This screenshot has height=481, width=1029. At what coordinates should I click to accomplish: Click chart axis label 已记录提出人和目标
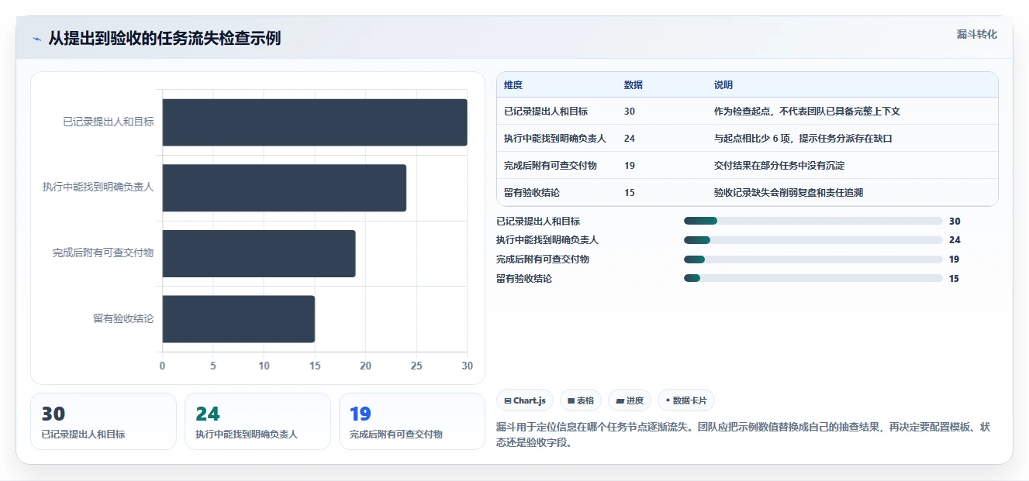click(x=109, y=122)
